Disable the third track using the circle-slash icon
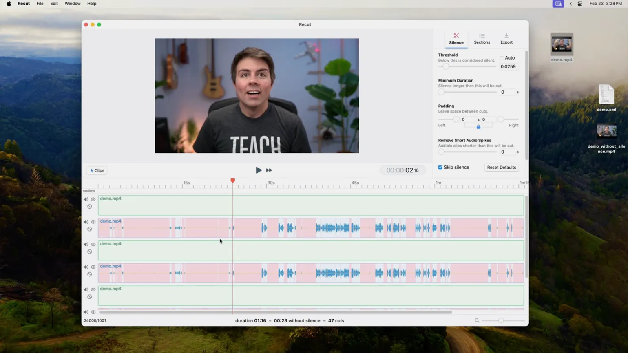This screenshot has height=353, width=628. pyautogui.click(x=90, y=252)
